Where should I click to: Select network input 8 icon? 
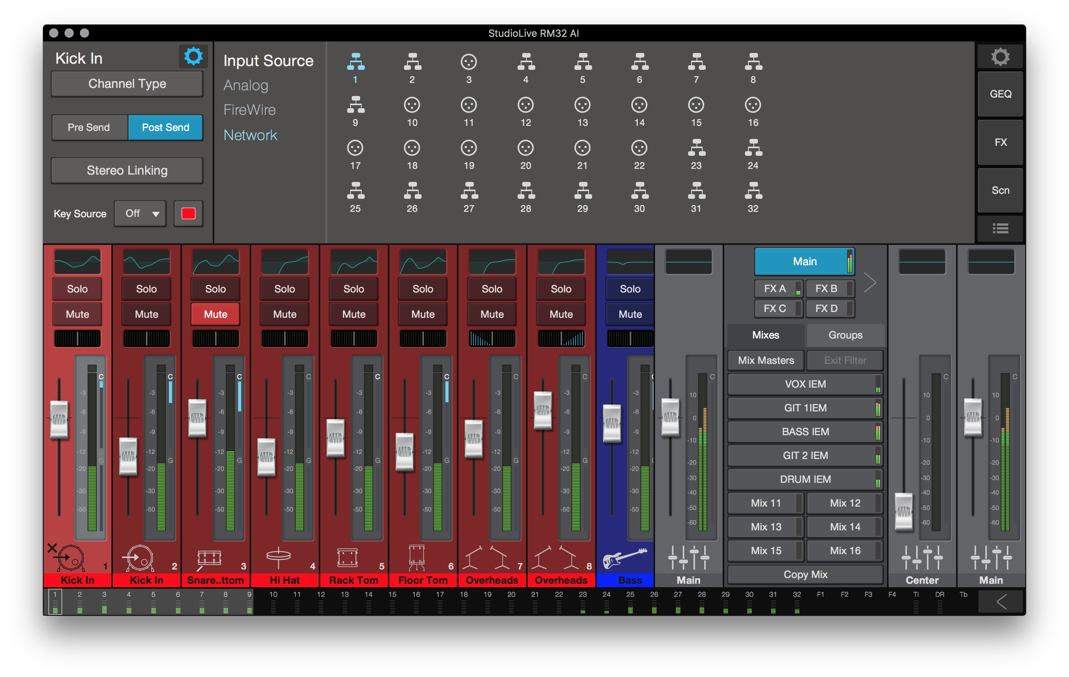pyautogui.click(x=753, y=62)
